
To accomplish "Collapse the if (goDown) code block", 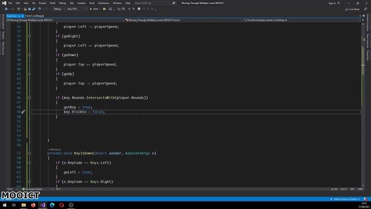I will point(30,55).
